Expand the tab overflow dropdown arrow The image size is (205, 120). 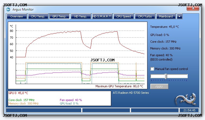(180, 16)
